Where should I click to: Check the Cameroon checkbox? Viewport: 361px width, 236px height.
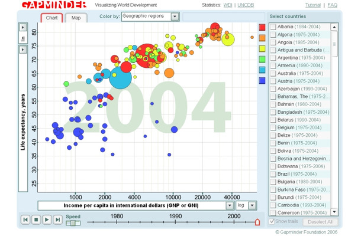pos(273,213)
